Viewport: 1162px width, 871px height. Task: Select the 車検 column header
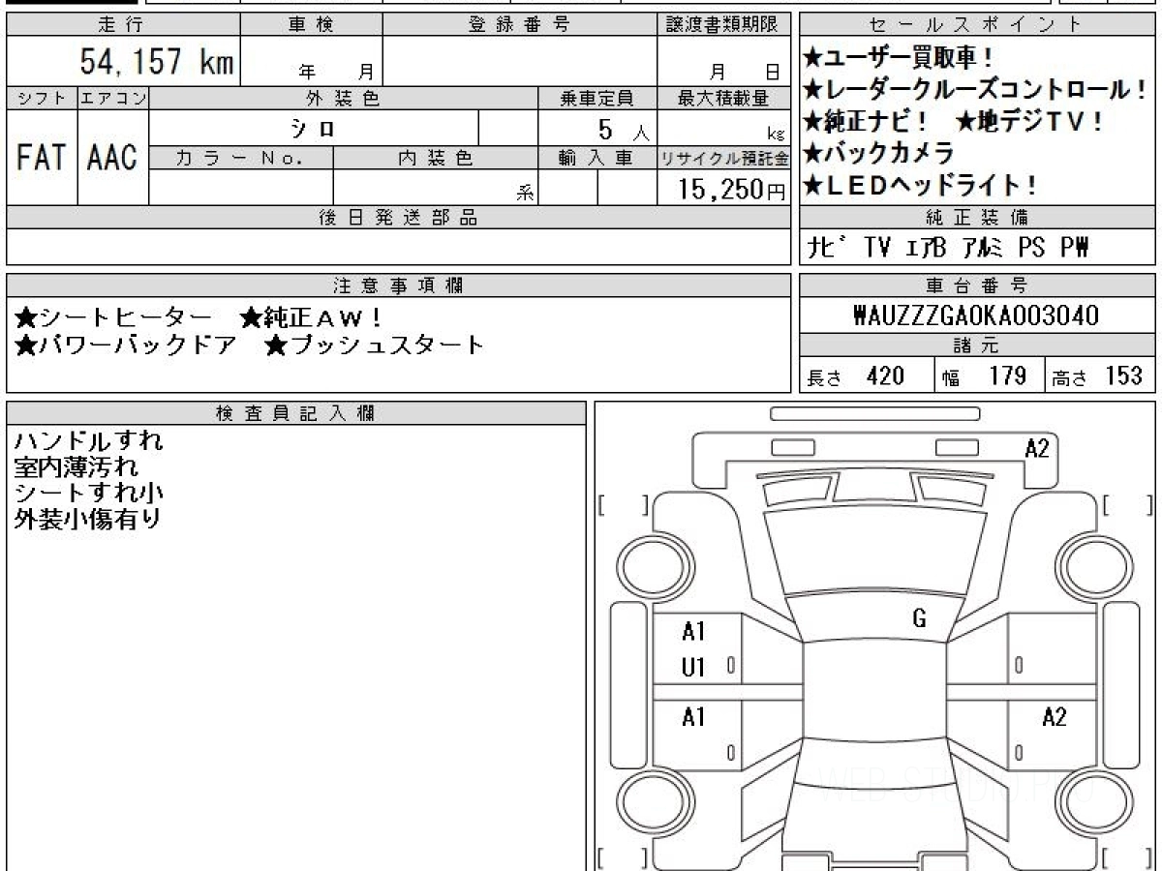(311, 25)
